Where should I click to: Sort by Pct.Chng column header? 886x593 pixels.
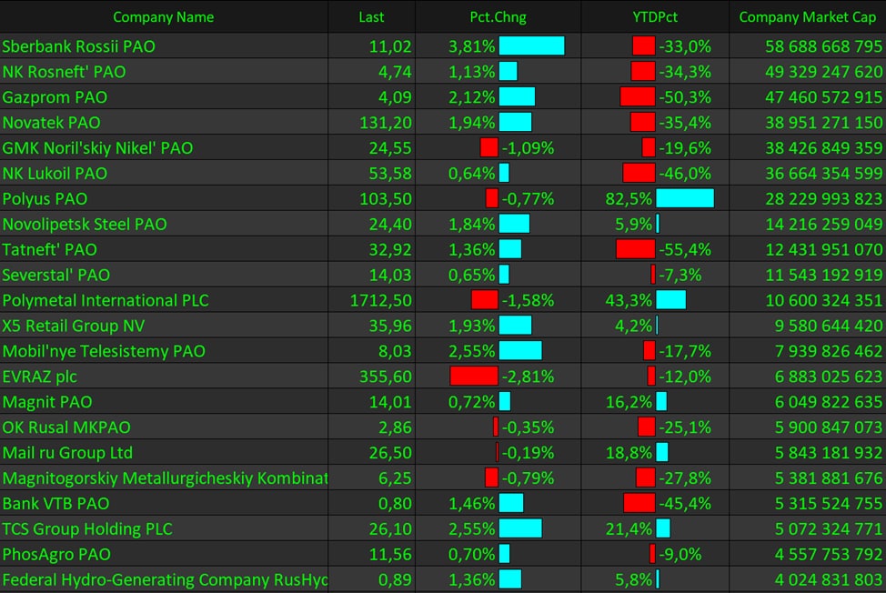click(498, 17)
